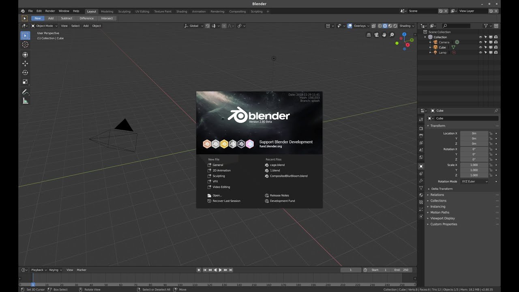Image resolution: width=519 pixels, height=292 pixels.
Task: Open the Shading options dropdown
Action: click(407, 26)
